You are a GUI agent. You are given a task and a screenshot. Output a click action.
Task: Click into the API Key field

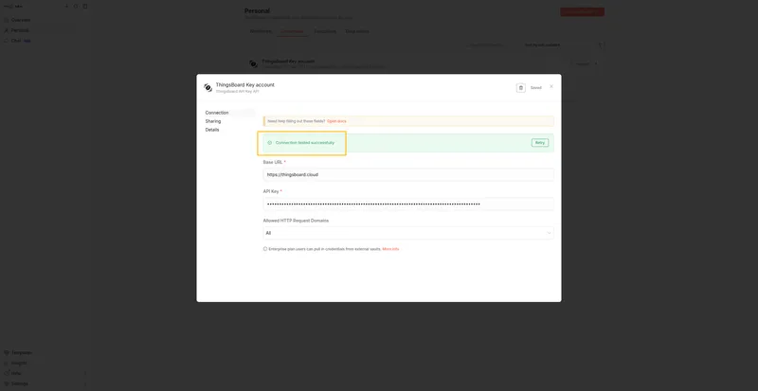click(x=408, y=204)
